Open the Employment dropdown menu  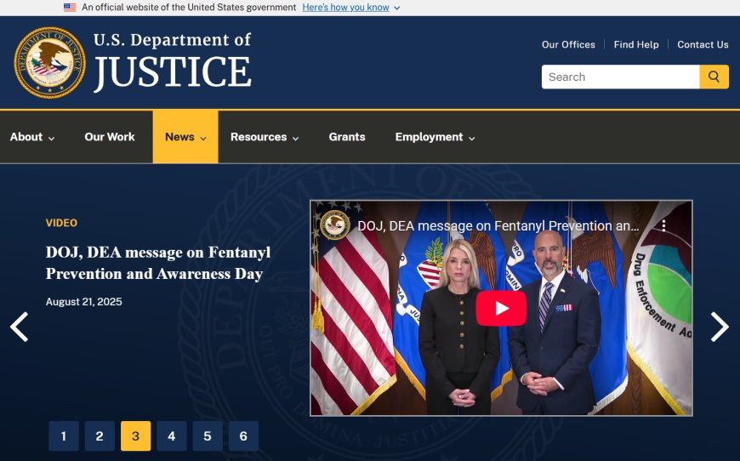(435, 137)
